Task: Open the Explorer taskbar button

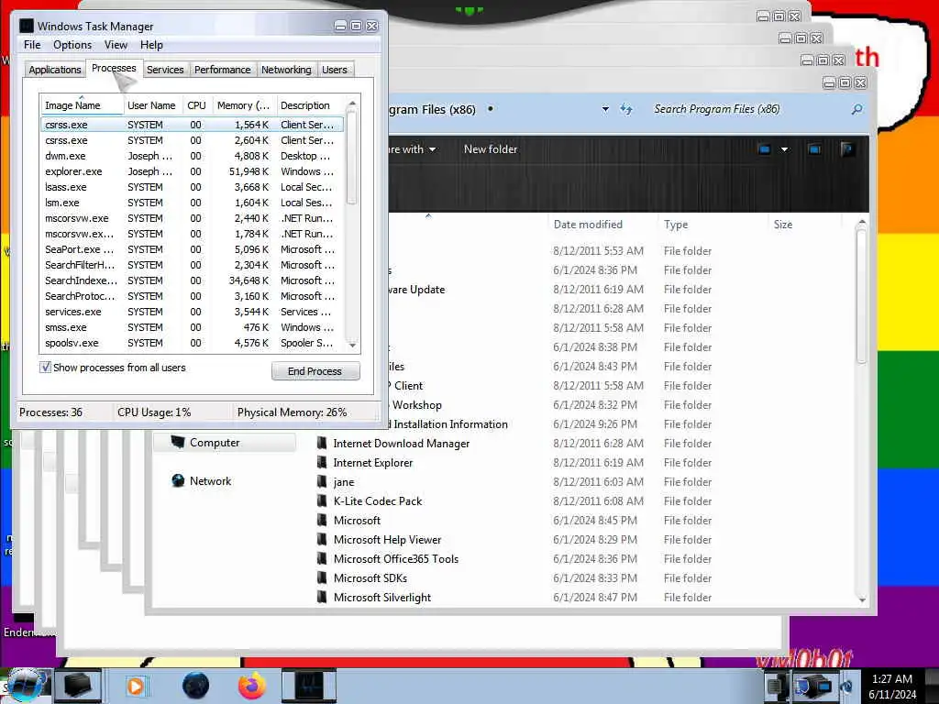Action: point(78,686)
